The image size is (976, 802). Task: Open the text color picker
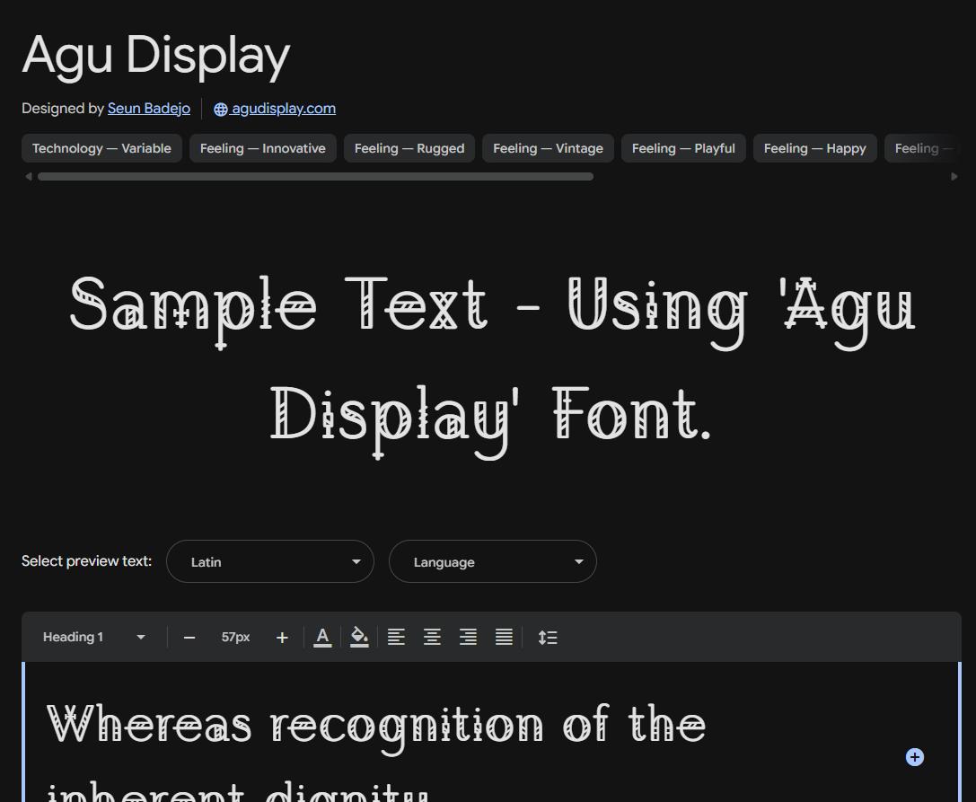(322, 637)
